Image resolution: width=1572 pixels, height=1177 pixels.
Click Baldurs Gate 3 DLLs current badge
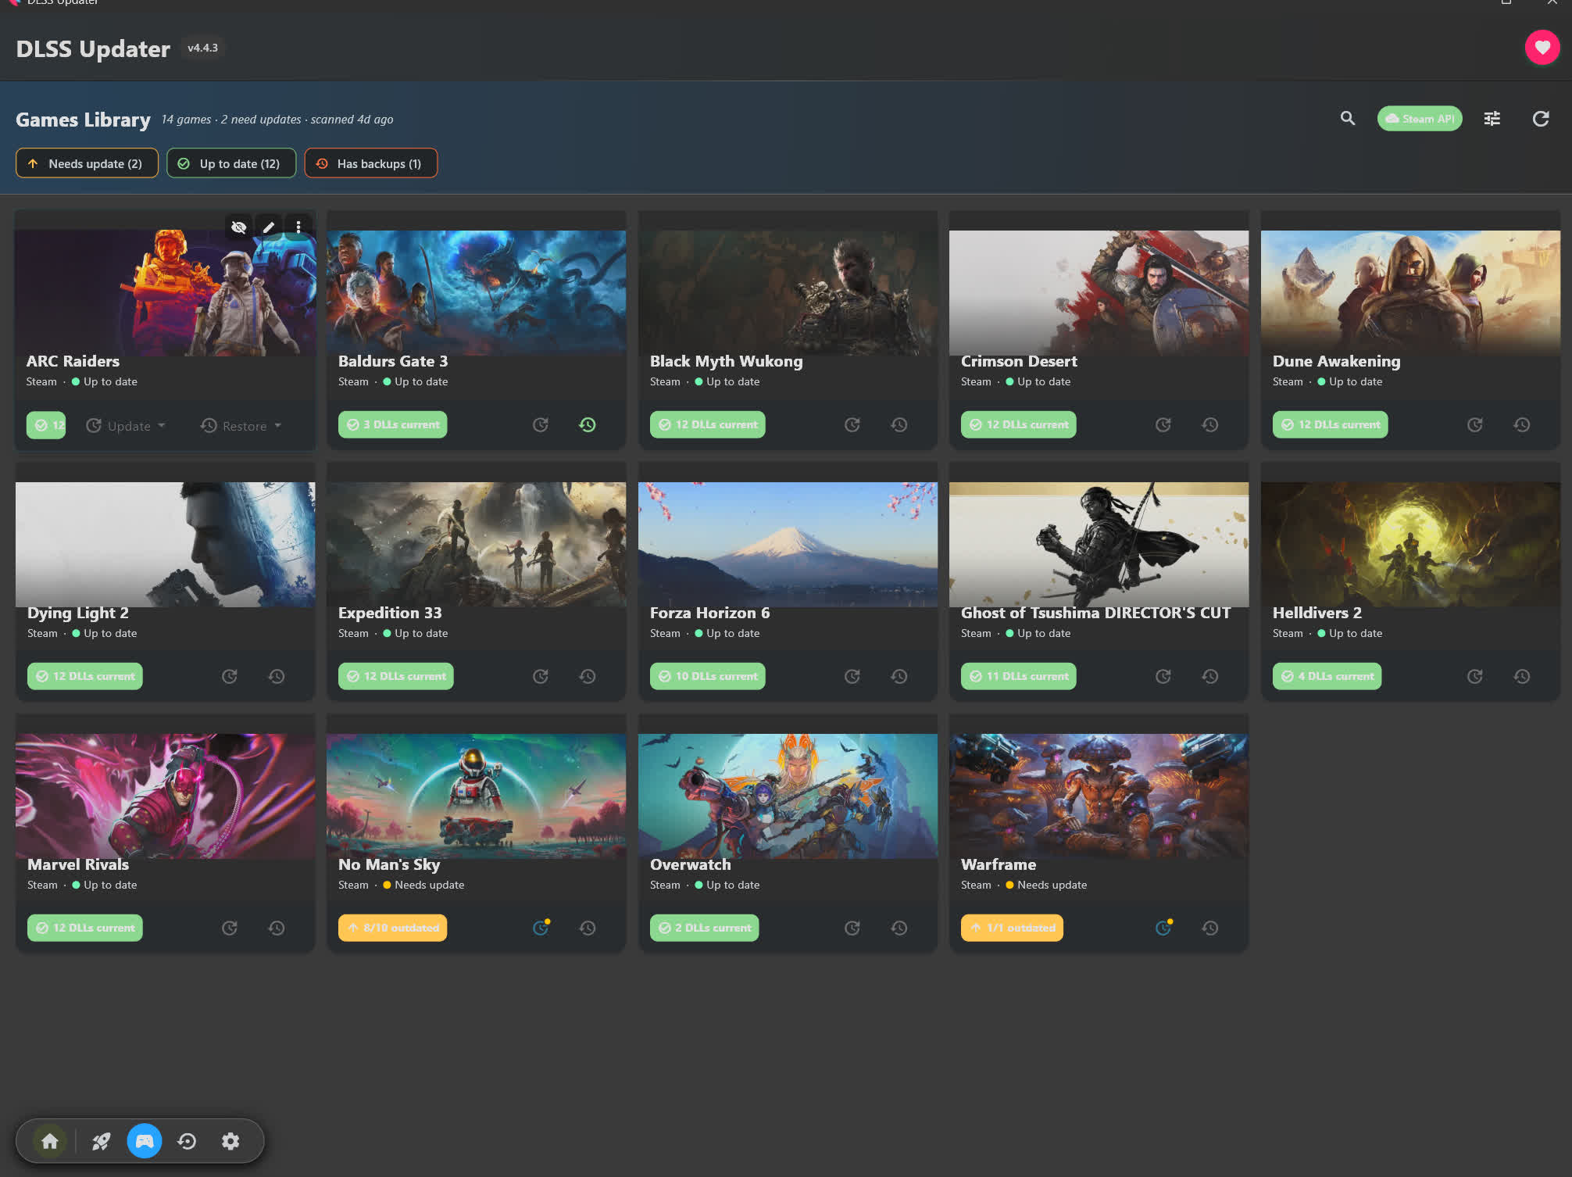(x=393, y=425)
